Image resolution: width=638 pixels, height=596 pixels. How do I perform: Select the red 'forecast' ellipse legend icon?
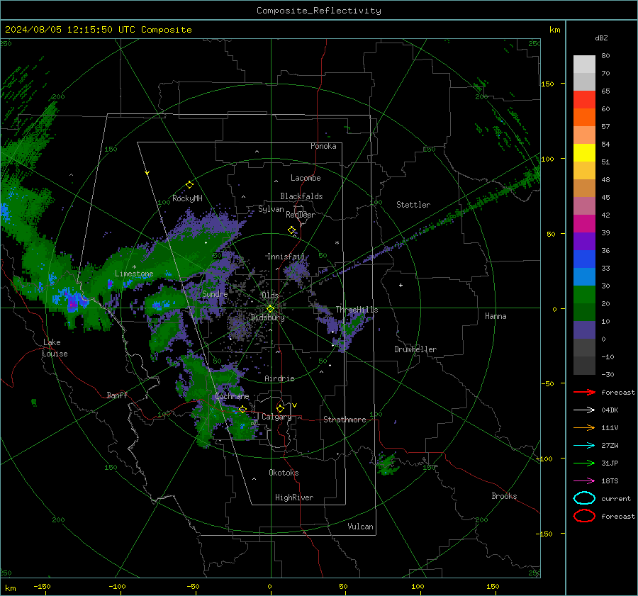click(584, 516)
